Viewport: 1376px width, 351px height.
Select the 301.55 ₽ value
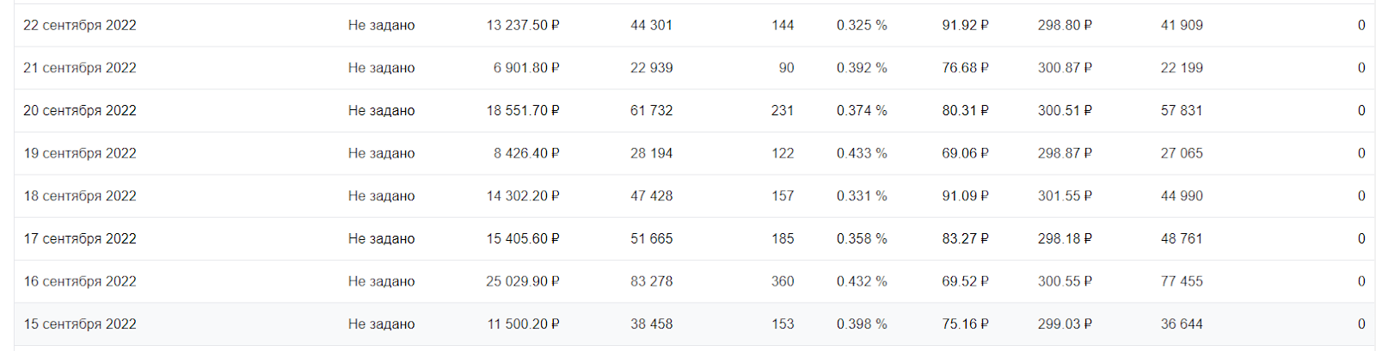pos(1065,196)
